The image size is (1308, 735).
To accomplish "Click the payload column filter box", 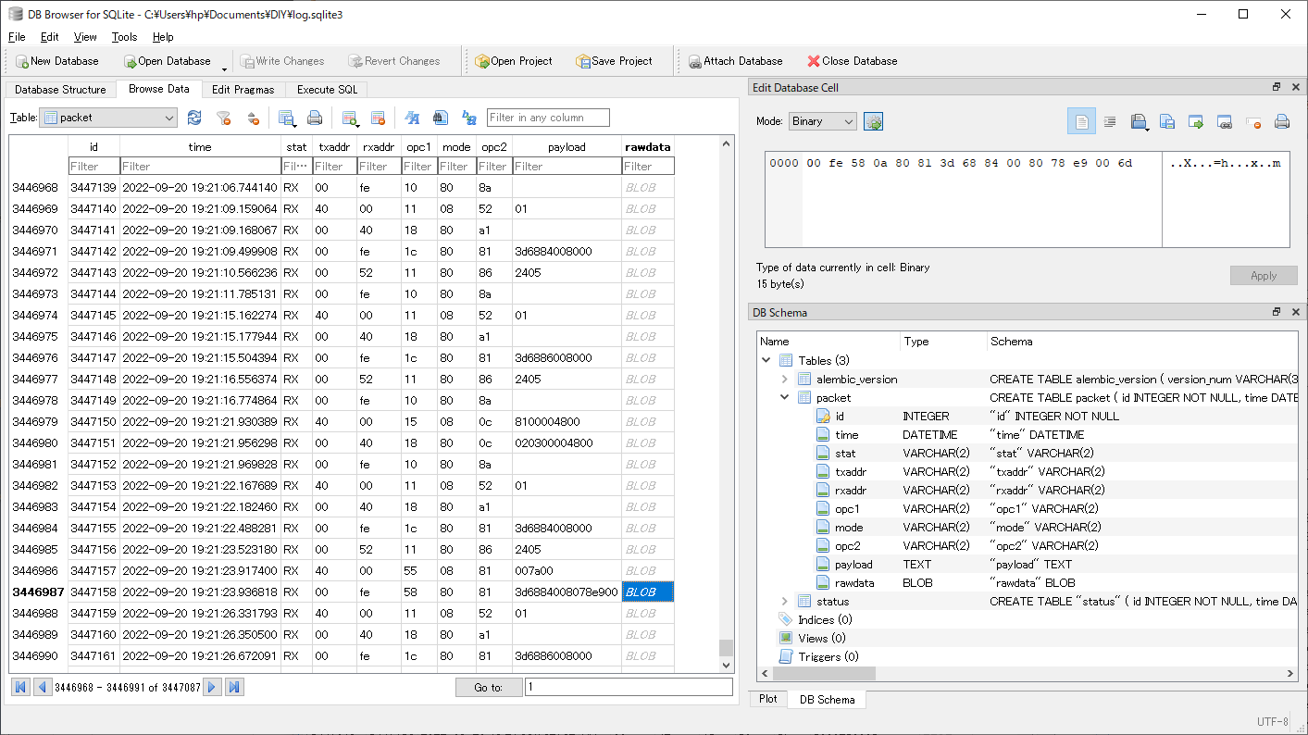I will (567, 167).
